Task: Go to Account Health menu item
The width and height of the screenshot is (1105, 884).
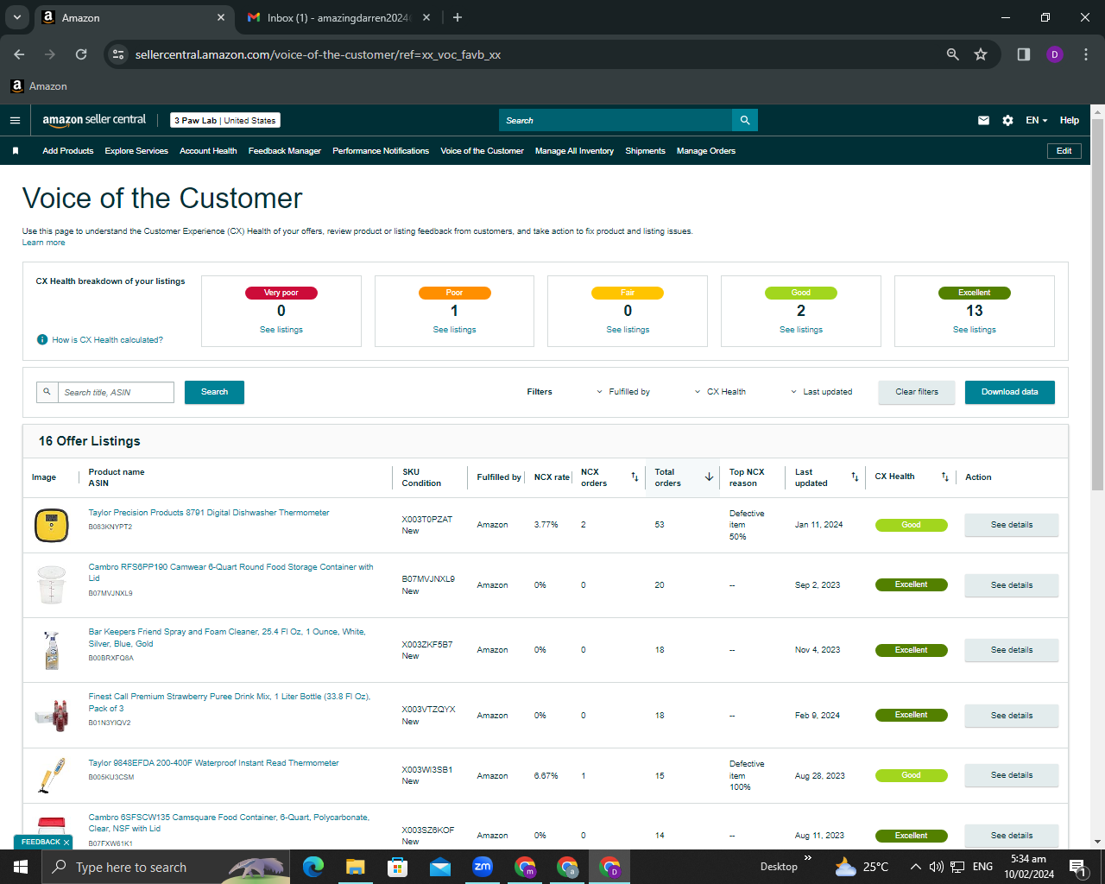Action: (208, 151)
